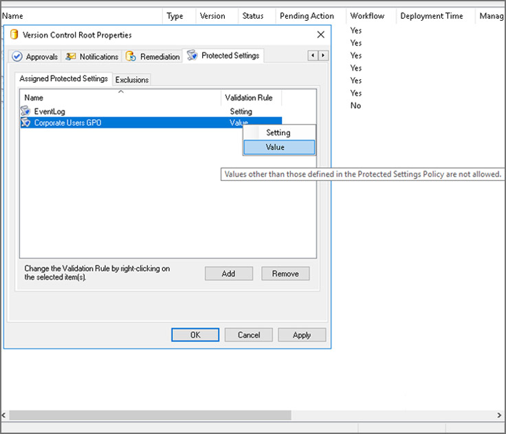The image size is (506, 434).
Task: Click the Add button
Action: click(x=228, y=274)
